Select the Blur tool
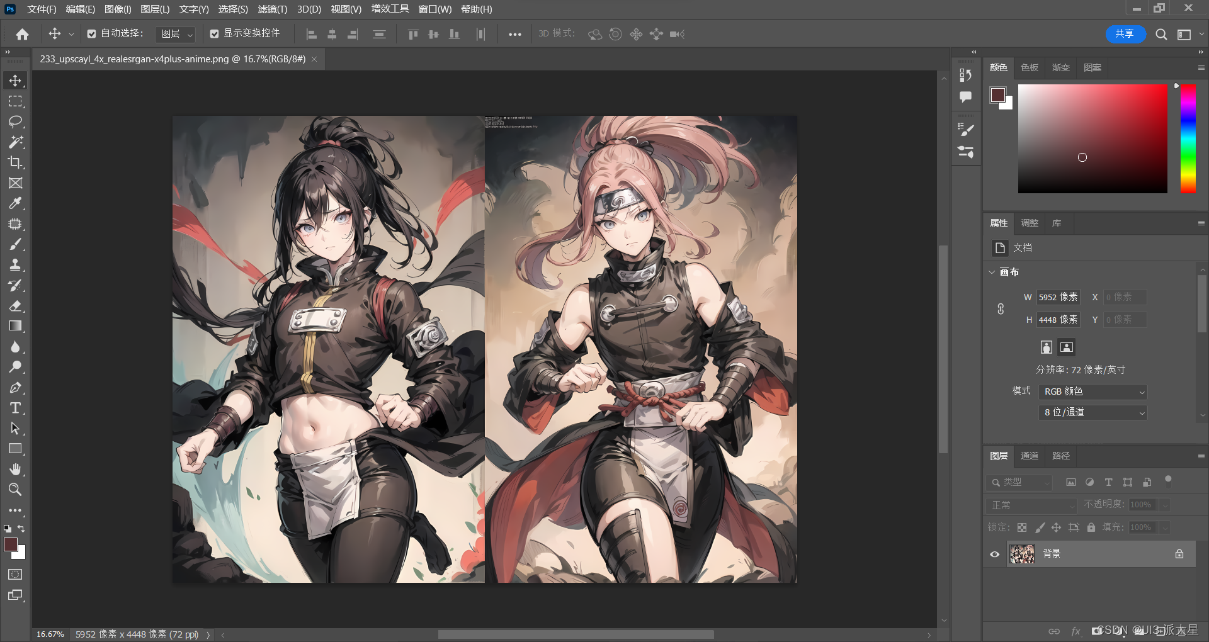 pyautogui.click(x=15, y=347)
